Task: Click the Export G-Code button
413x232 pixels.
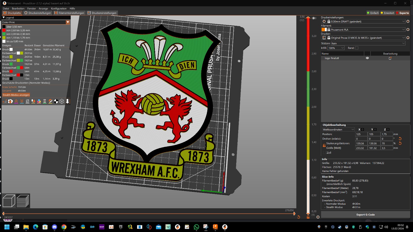Action: [366, 214]
